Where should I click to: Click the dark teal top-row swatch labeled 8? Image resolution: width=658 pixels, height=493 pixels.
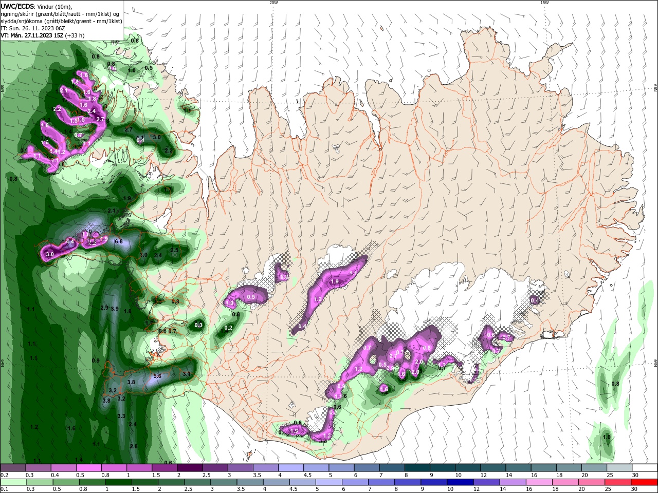click(417, 468)
